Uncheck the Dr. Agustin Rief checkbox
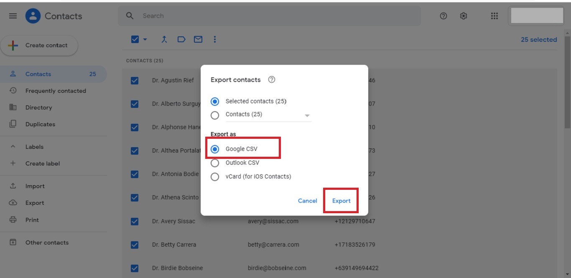571x278 pixels. [x=135, y=80]
